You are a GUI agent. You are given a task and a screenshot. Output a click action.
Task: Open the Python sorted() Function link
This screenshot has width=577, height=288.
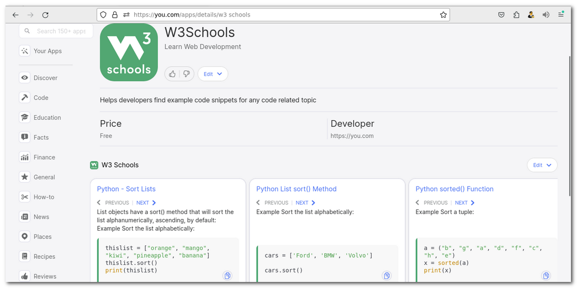point(454,189)
